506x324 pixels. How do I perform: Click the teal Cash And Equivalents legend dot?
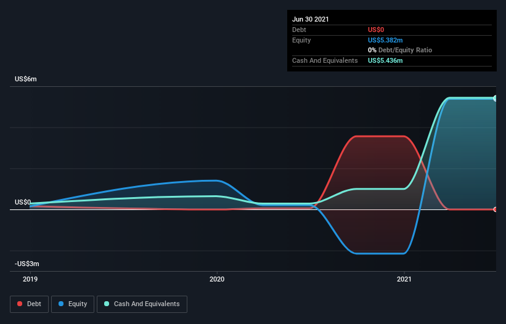pyautogui.click(x=107, y=304)
